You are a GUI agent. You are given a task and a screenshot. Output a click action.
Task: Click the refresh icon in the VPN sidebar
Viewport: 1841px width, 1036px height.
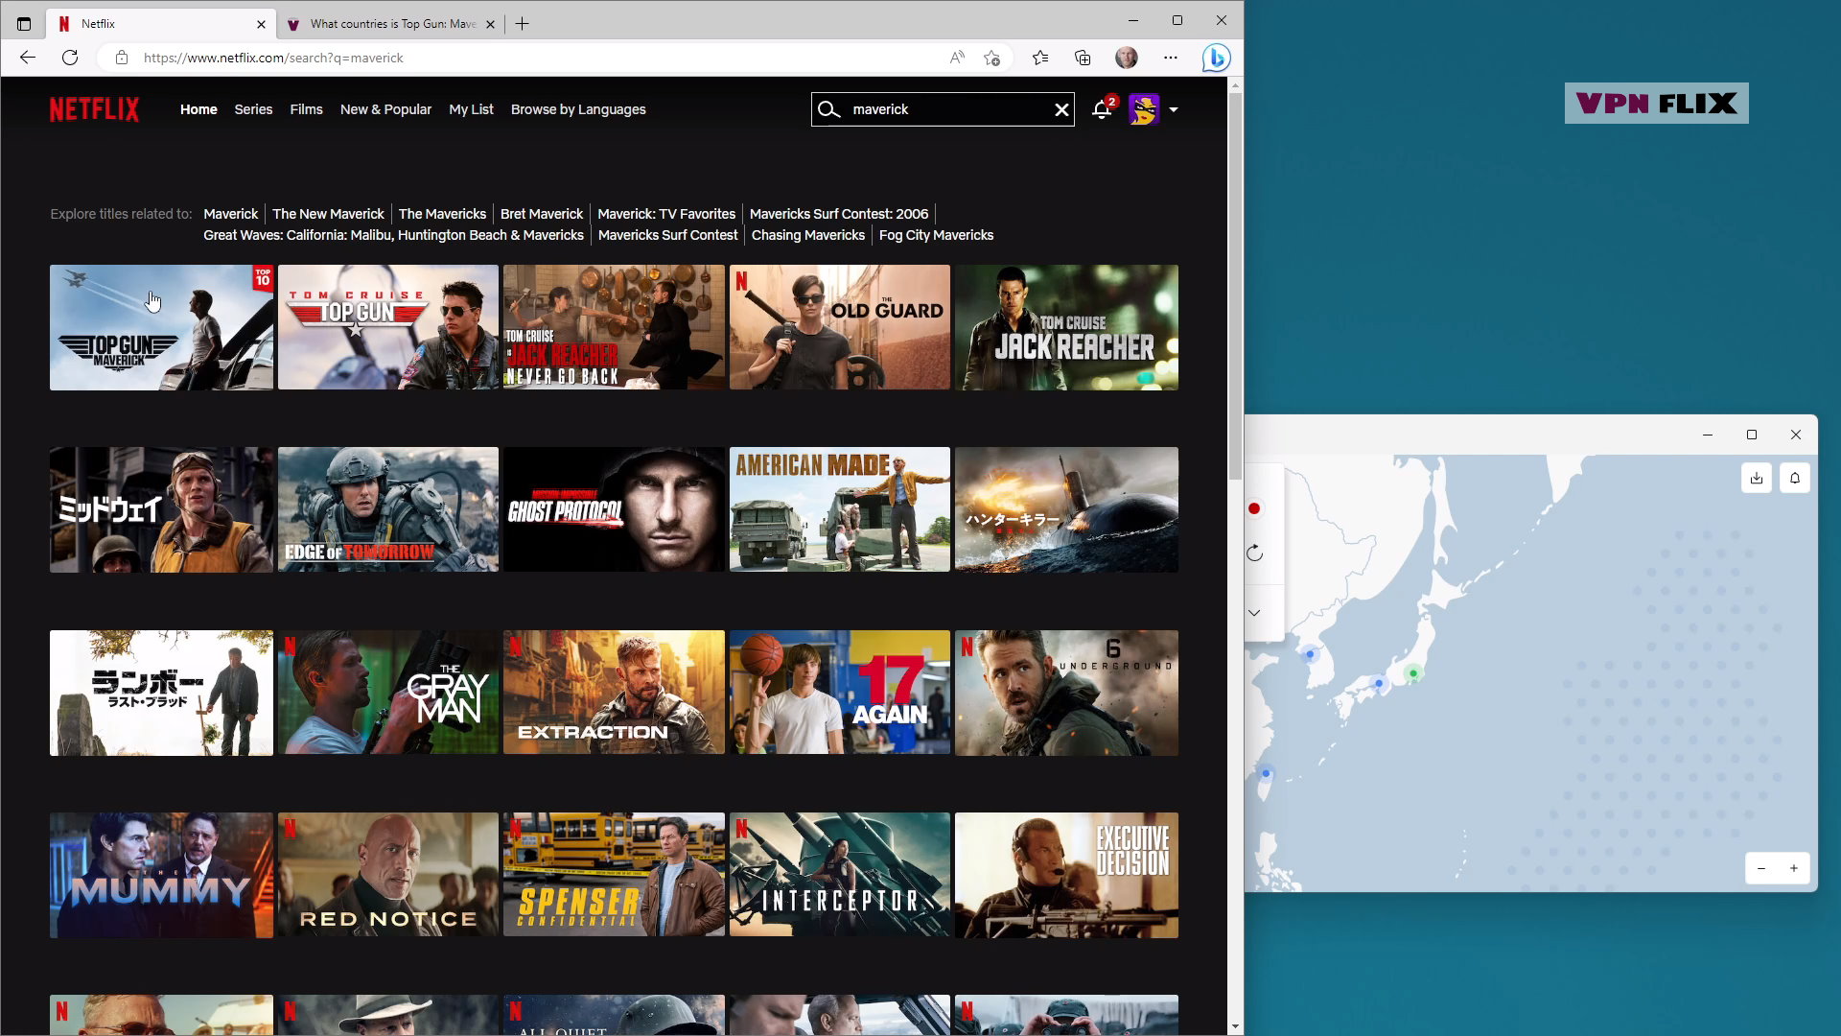pos(1255,553)
